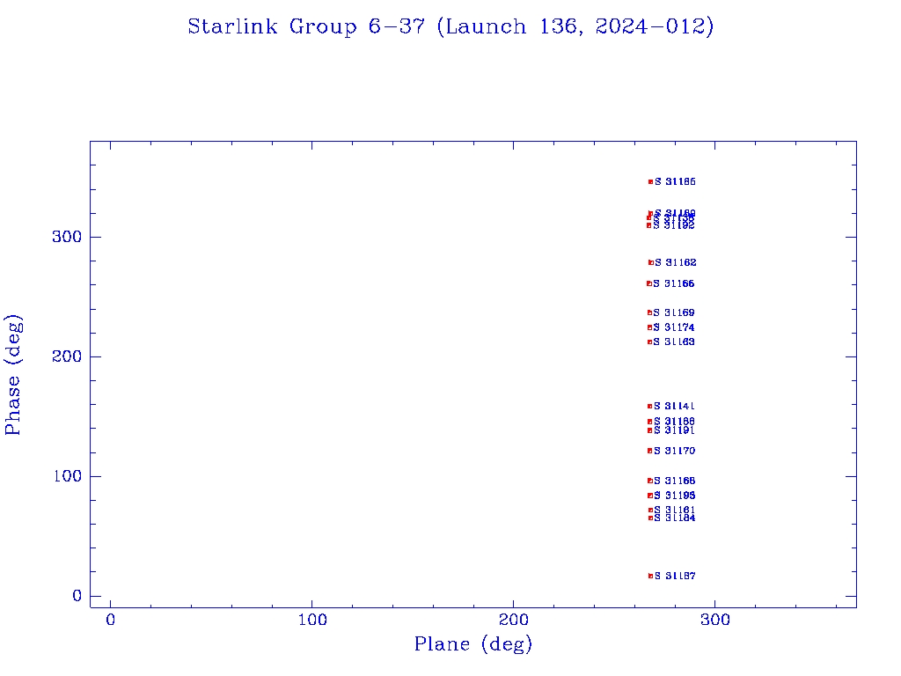Click the red marker beside 'S 31163'
Screen dimensions: 901x676
tap(650, 342)
